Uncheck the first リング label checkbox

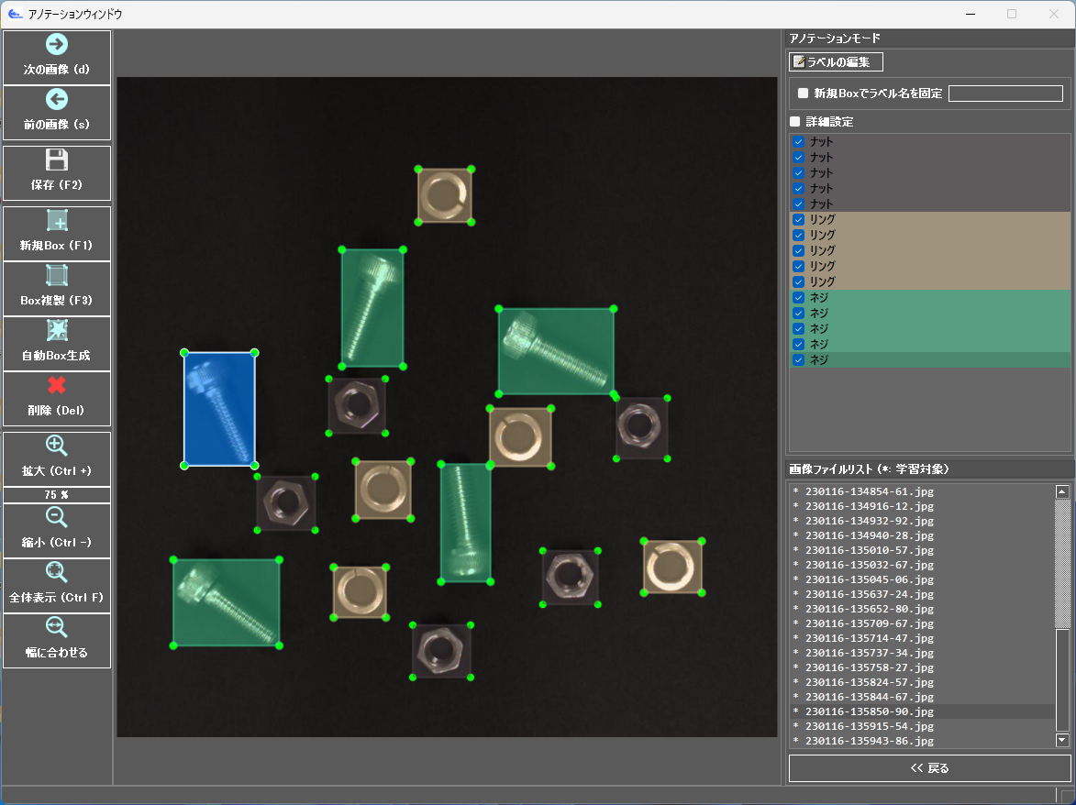[799, 219]
